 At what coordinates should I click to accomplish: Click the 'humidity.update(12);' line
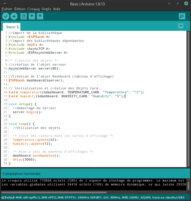(x=32, y=144)
